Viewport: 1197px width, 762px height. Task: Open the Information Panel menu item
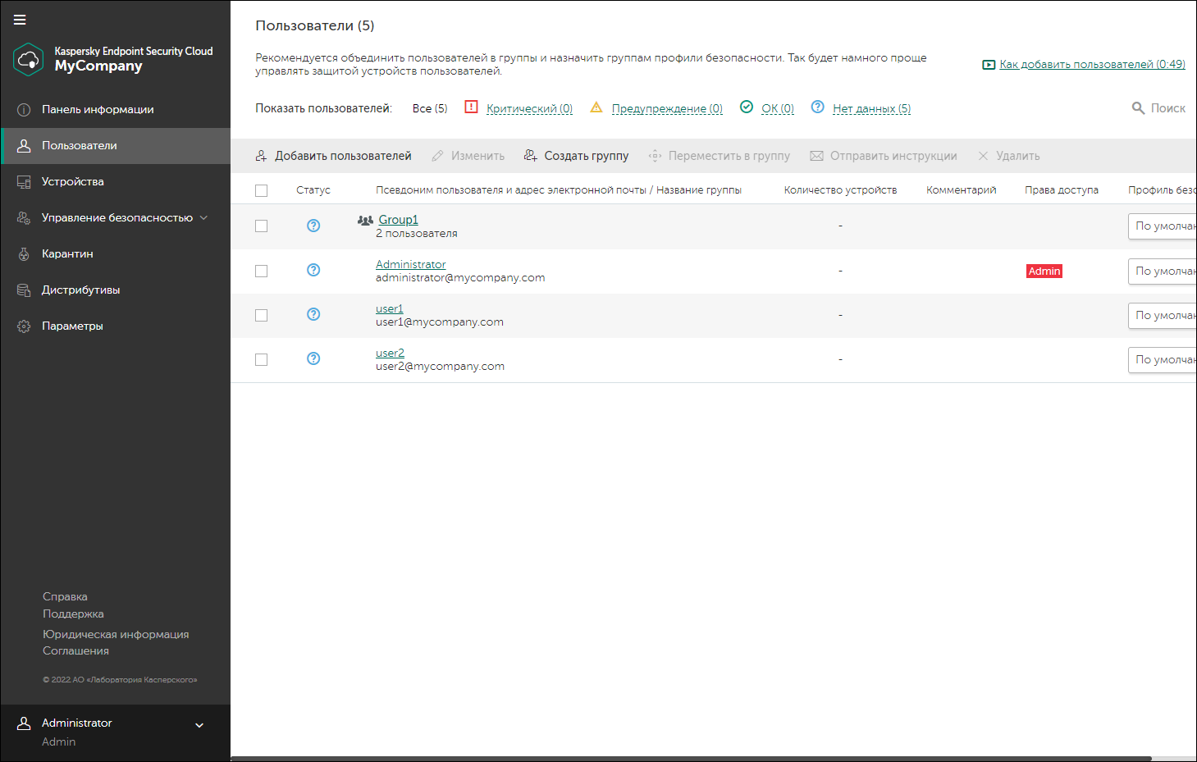(x=98, y=110)
